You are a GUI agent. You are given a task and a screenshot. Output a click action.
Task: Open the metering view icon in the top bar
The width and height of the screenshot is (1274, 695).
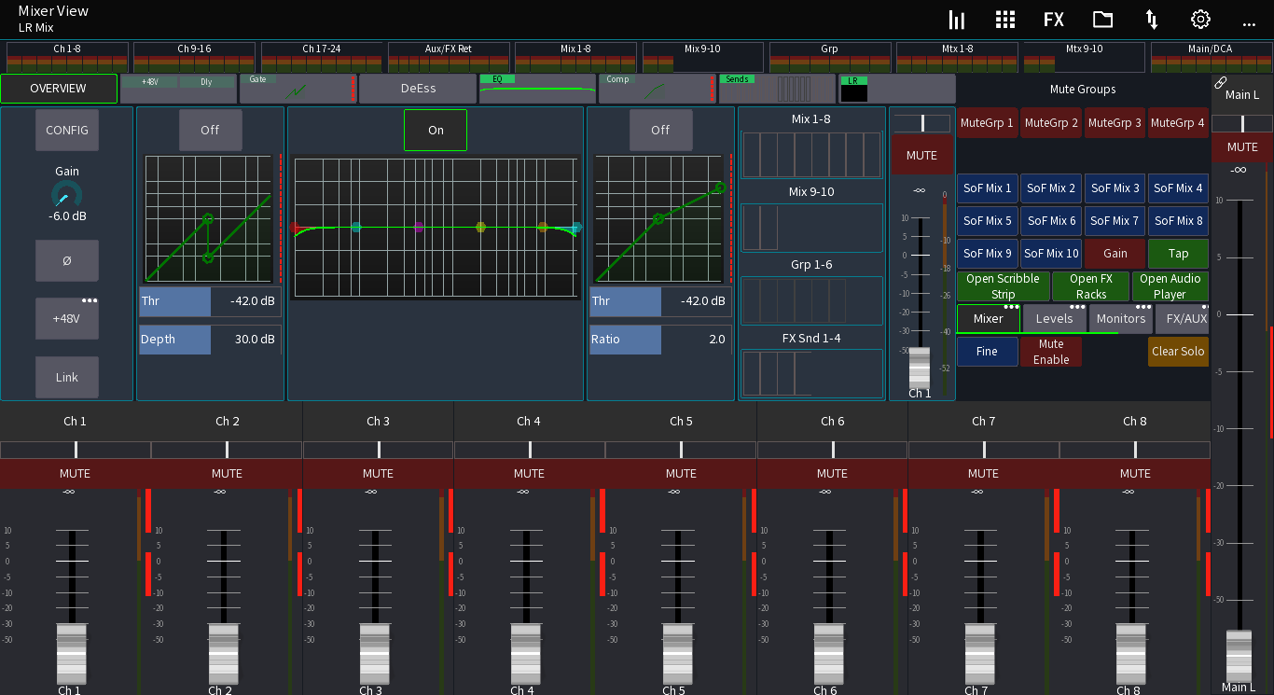[956, 19]
